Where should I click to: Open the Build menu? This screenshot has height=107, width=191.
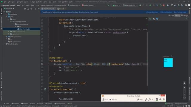[x=45, y=2]
